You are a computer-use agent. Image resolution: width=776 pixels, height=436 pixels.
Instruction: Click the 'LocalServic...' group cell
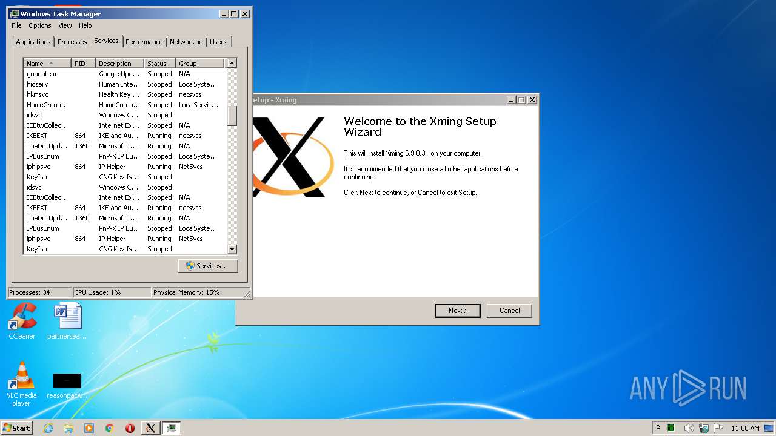(199, 105)
